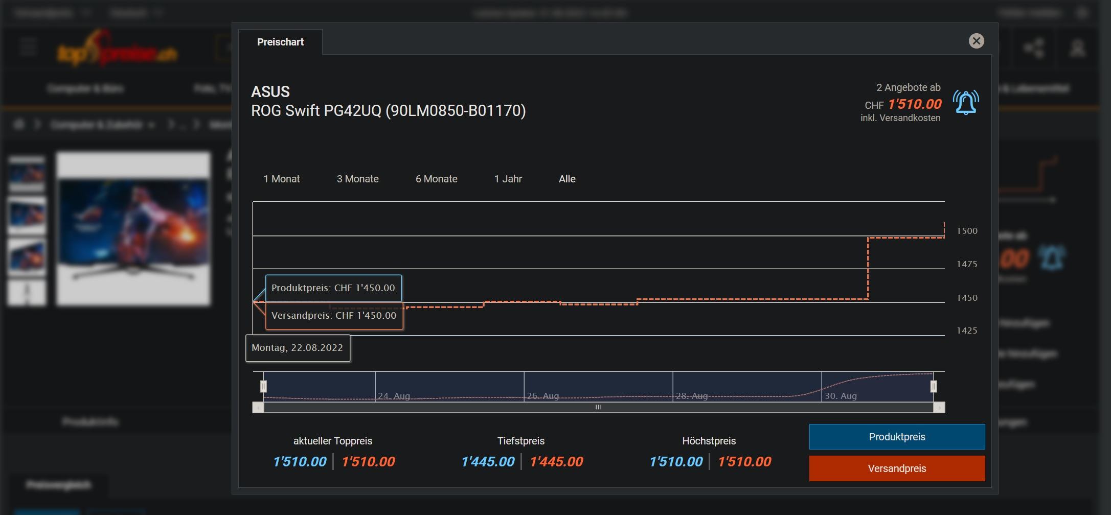Screen dimensions: 1111x519
Task: Select first product thumbnail in background page
Action: click(x=27, y=174)
